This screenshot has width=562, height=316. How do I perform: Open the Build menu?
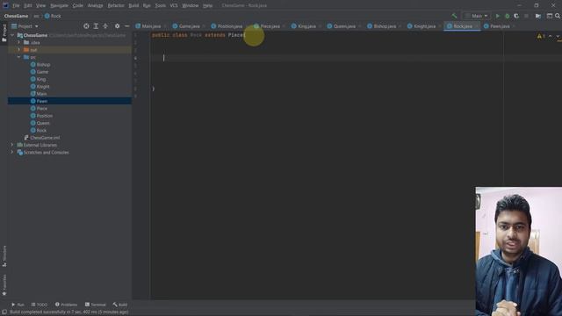tap(133, 5)
